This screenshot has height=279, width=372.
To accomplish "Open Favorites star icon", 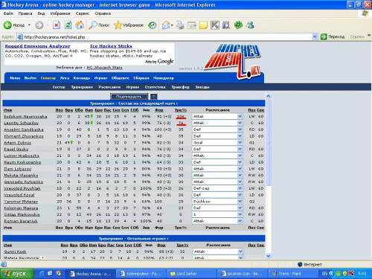I will [x=118, y=25].
